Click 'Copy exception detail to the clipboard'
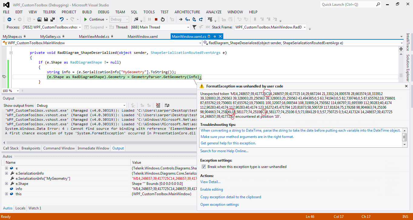 [x=231, y=197]
